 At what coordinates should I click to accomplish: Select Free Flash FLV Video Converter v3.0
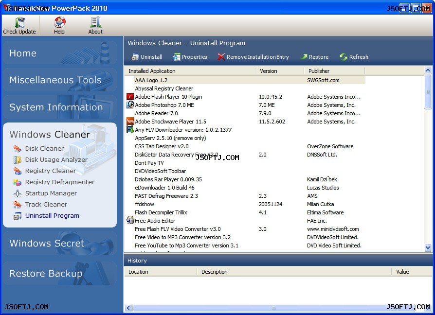178,229
